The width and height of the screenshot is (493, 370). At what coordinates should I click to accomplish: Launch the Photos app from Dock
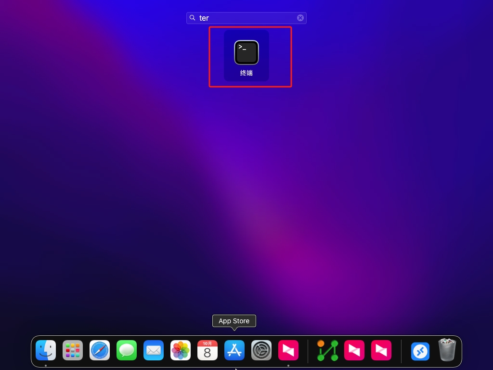tap(181, 350)
